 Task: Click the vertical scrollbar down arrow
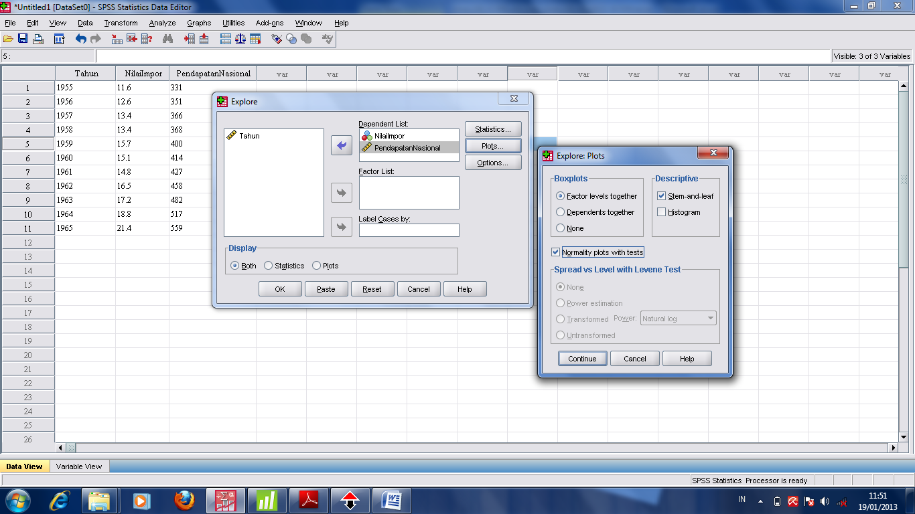(x=903, y=436)
